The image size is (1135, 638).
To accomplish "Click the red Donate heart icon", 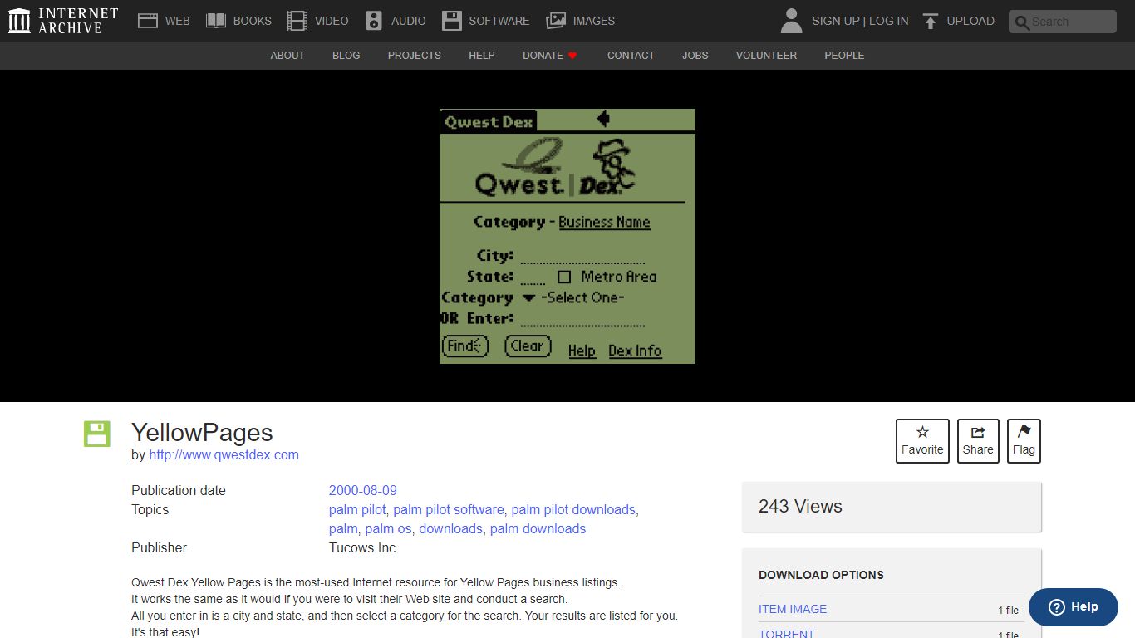I will tap(572, 56).
